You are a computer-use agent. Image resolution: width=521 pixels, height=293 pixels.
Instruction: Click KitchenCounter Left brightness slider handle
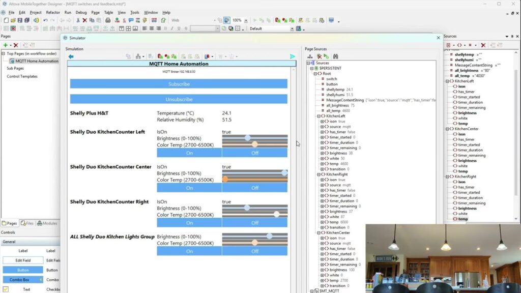(x=248, y=138)
